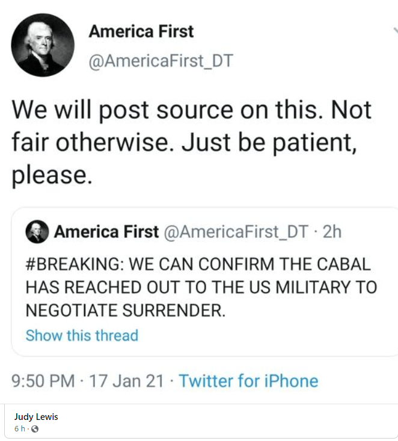Click the 6 h post timestamp
Screen dimensions: 398x441
click(20, 429)
